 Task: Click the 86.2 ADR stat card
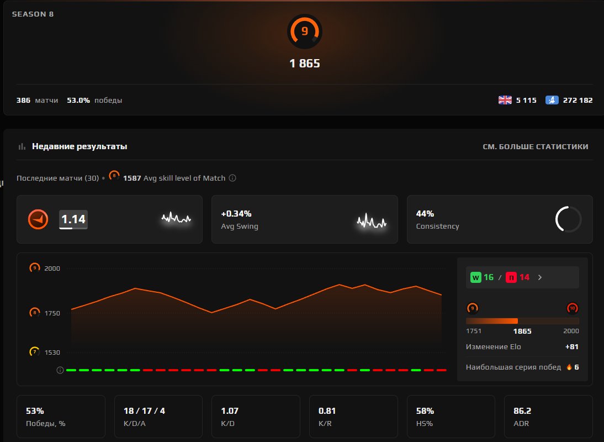click(x=549, y=417)
